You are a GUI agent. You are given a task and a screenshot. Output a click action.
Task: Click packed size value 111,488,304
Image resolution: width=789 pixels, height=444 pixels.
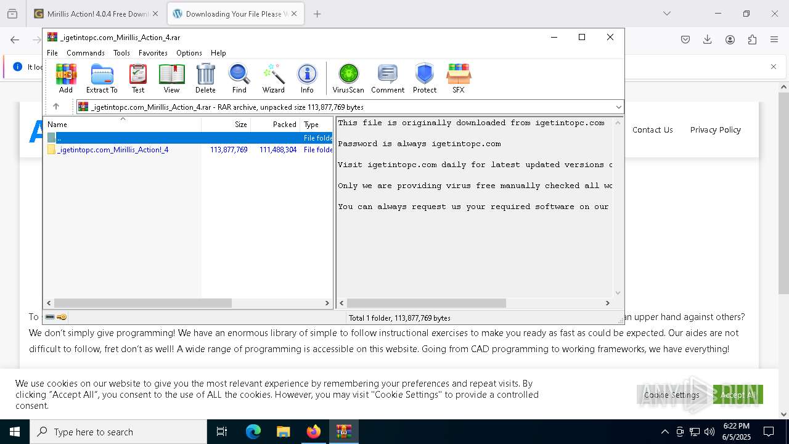[278, 150]
